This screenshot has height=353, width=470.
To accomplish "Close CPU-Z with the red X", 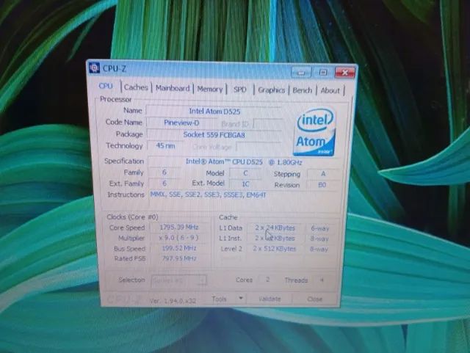I will tap(344, 73).
